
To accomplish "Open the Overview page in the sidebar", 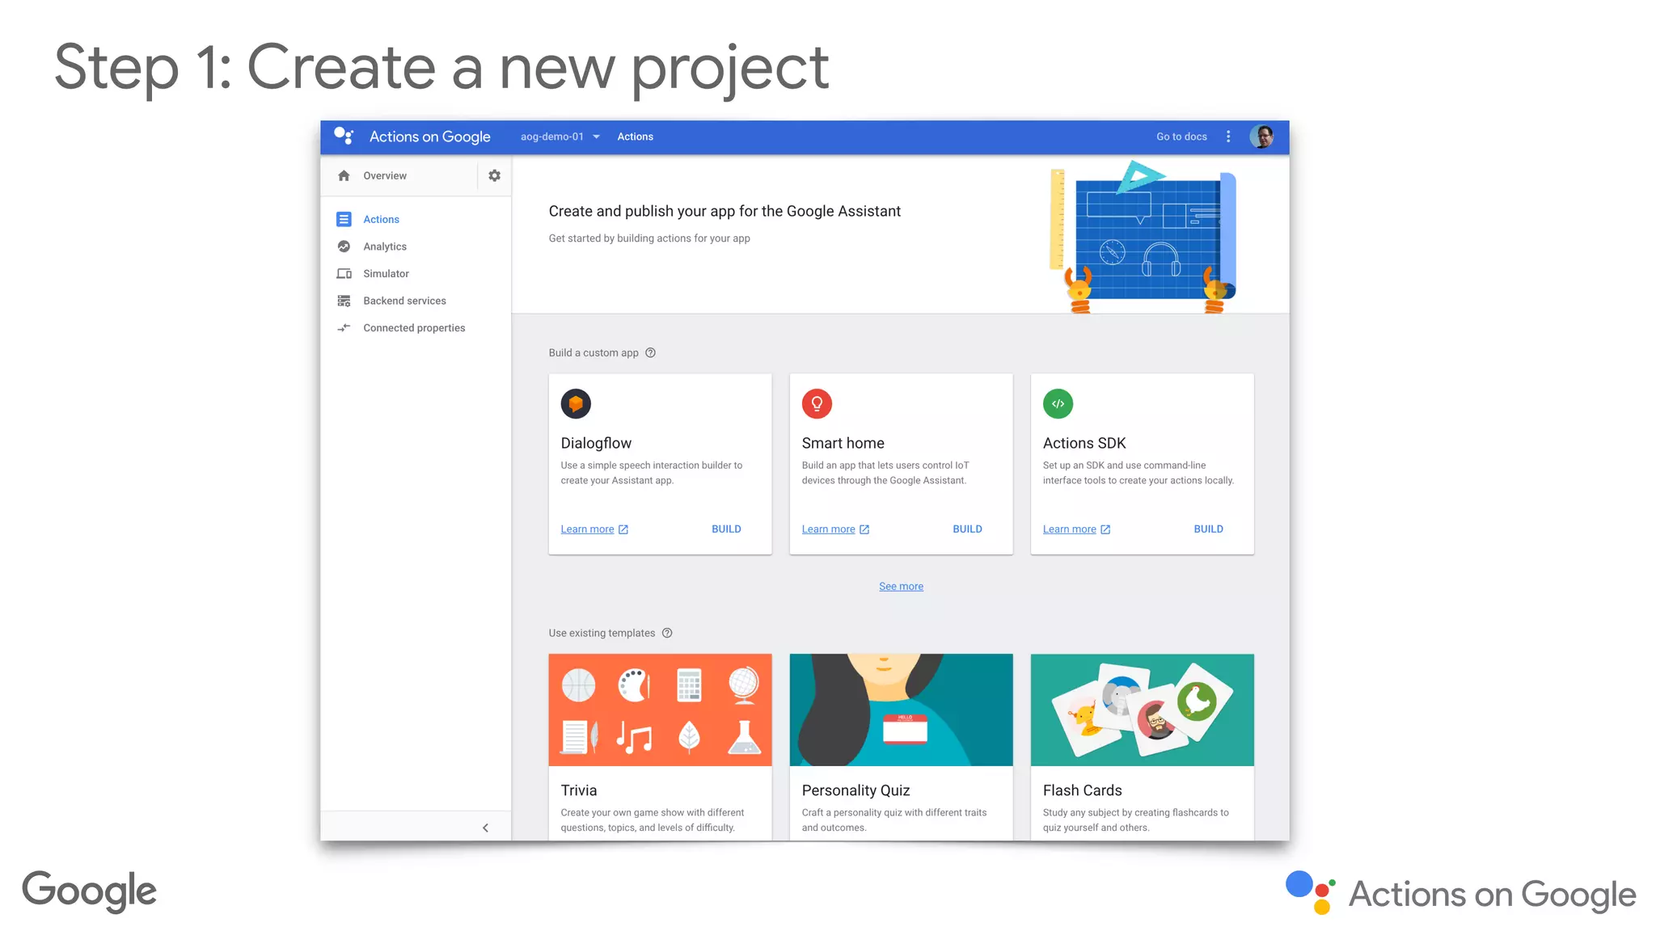I will (384, 175).
